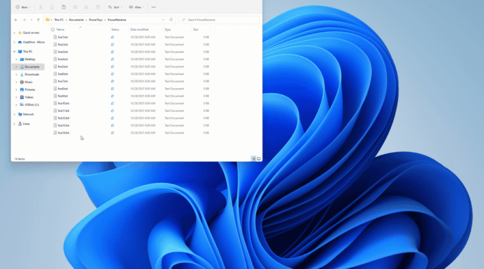Go forward with the right arrow

24,20
